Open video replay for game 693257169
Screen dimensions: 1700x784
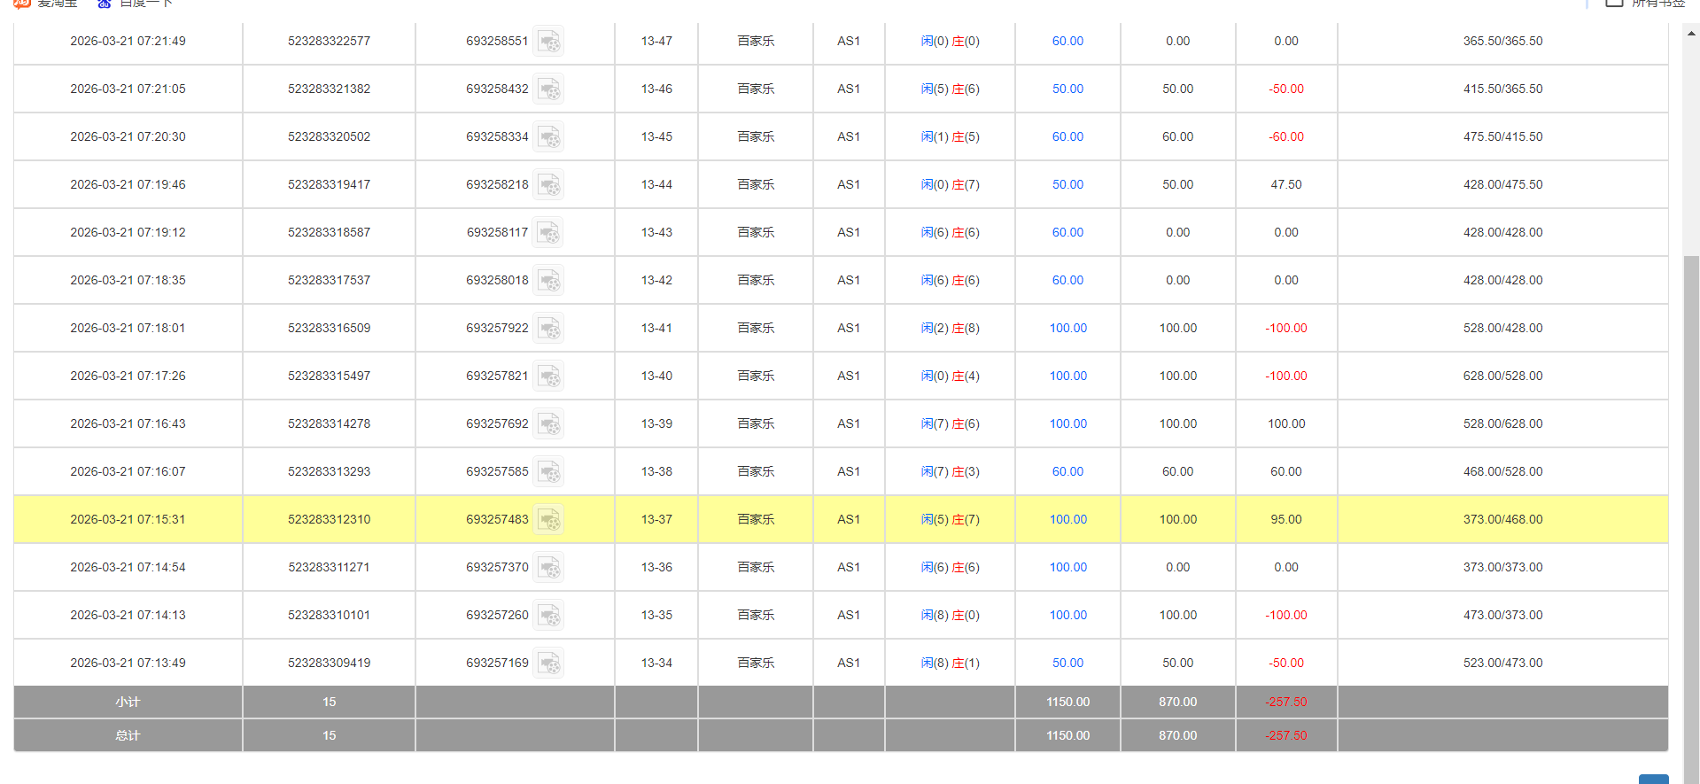(548, 664)
